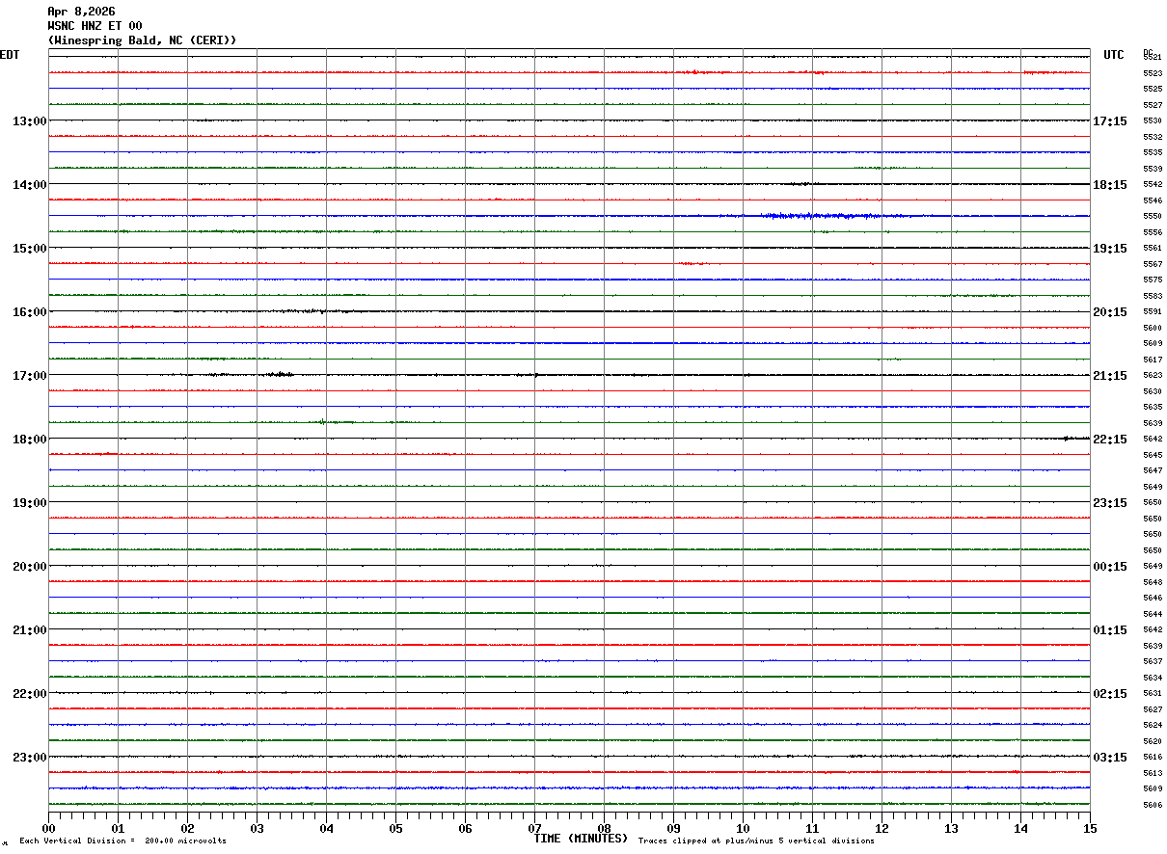Click the 00:15 UTC row label
This screenshot has width=1167, height=854.
(x=1109, y=566)
